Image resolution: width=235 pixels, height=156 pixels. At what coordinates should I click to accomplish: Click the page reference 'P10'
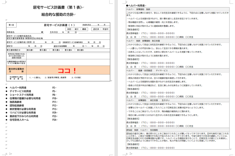(x=54, y=98)
